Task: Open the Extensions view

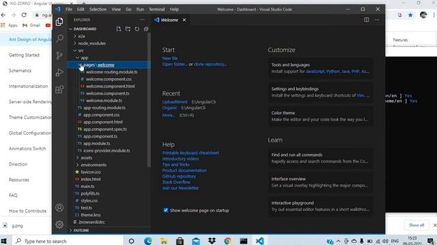Action: [x=59, y=89]
